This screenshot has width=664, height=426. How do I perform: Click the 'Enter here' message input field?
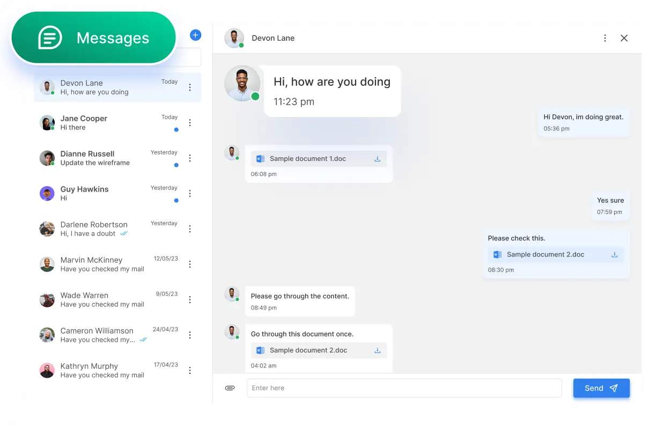[404, 388]
